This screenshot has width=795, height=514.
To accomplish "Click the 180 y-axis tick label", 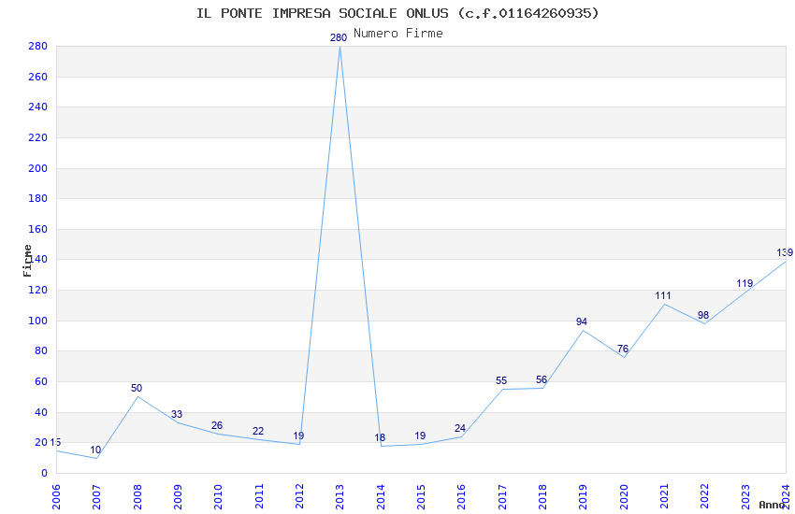I will click(37, 198).
